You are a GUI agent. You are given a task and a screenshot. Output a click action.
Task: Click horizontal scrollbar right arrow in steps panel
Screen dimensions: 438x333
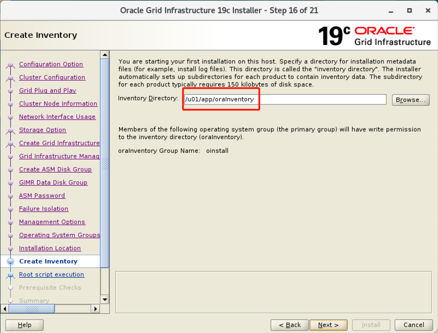(x=95, y=309)
